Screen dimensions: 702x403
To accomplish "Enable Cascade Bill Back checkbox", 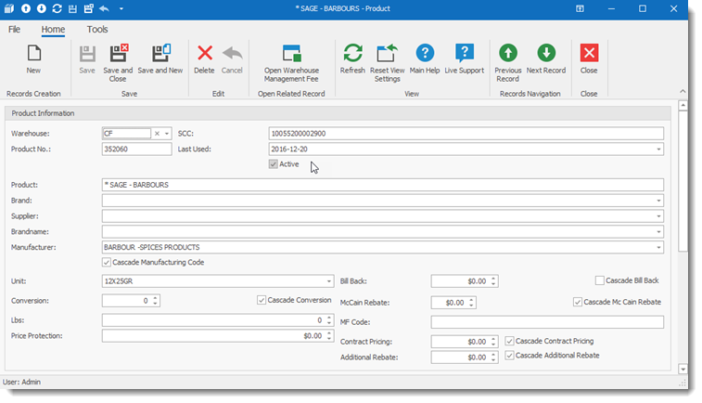I will tap(599, 280).
